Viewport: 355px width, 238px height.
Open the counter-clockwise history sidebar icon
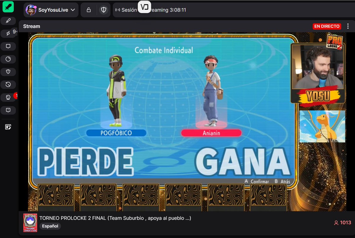pos(8,85)
